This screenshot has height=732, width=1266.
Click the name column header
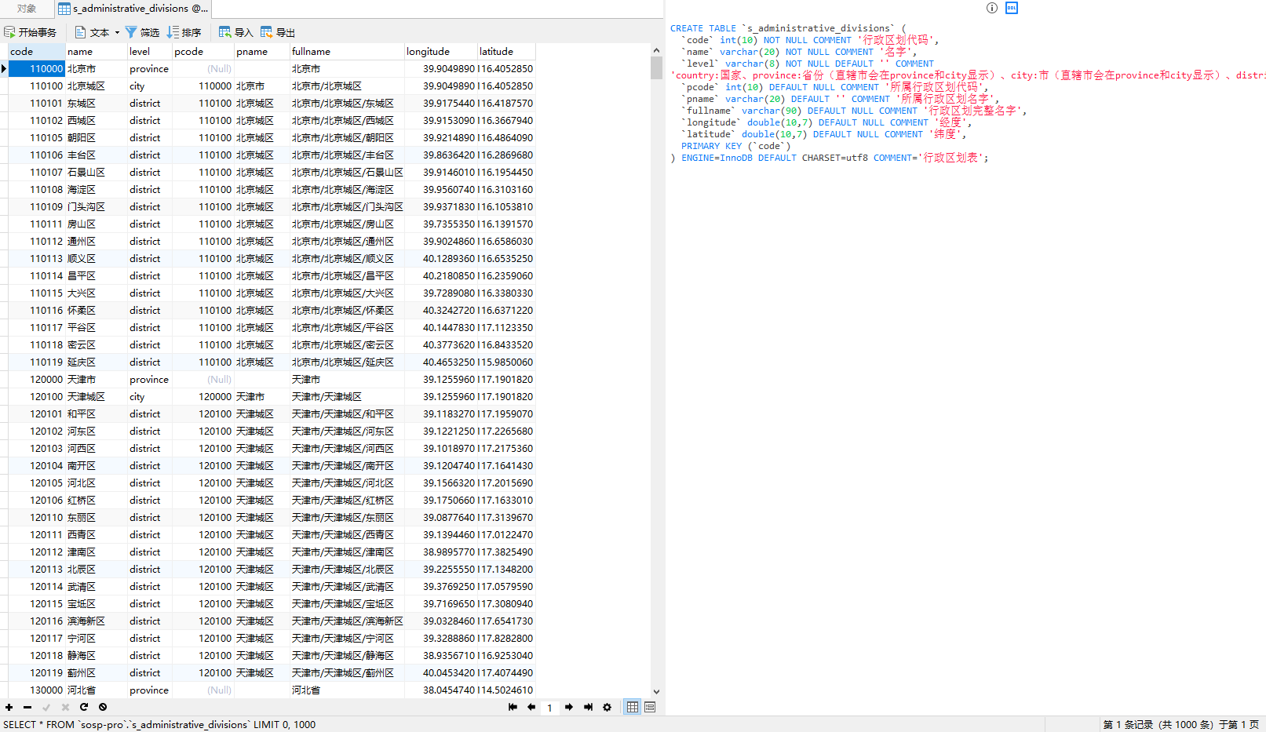96,52
